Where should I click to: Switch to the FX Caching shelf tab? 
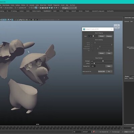tap(14, 11)
